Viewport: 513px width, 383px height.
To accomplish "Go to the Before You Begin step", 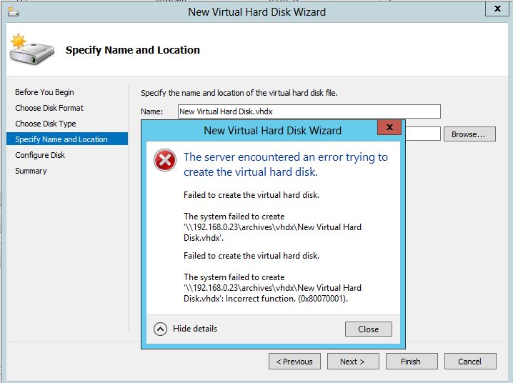I will tap(44, 92).
